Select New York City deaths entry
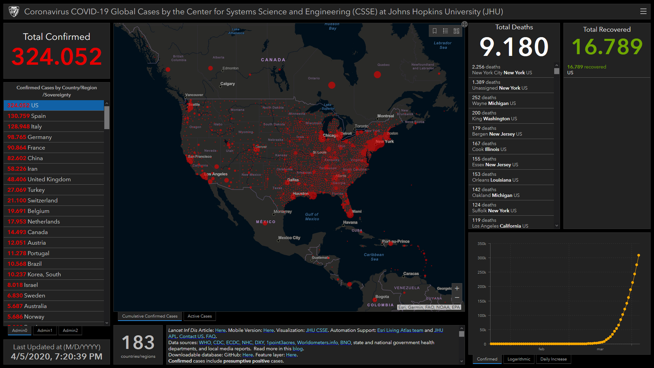 511,70
